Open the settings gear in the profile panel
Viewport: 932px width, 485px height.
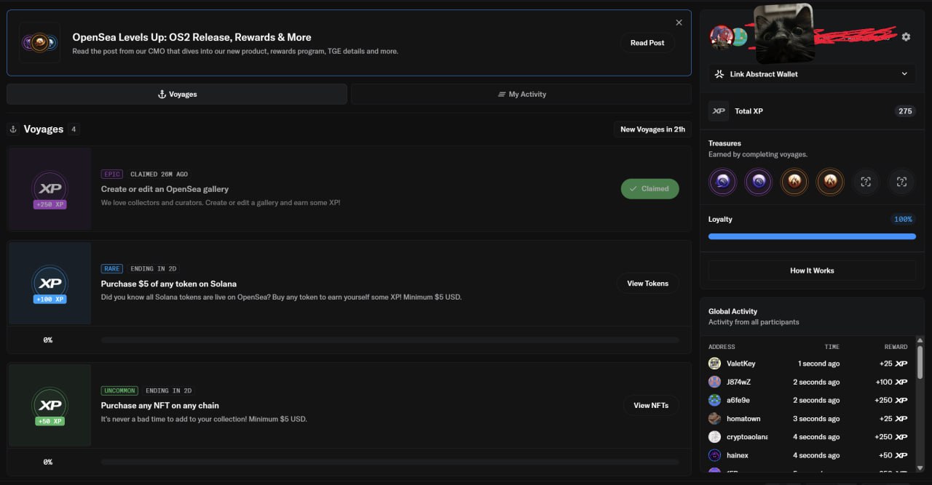pos(906,36)
